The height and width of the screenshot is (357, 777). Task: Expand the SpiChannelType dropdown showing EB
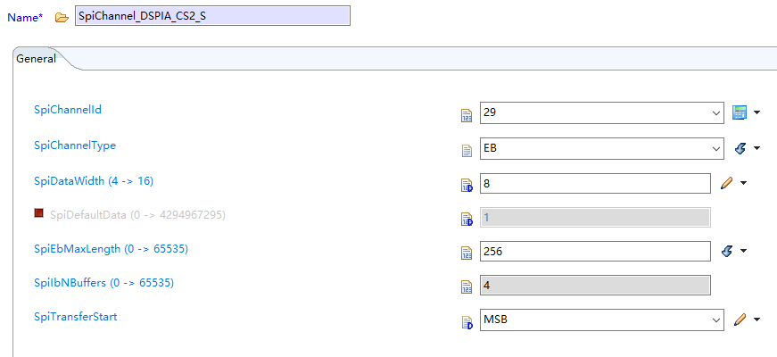pyautogui.click(x=716, y=148)
